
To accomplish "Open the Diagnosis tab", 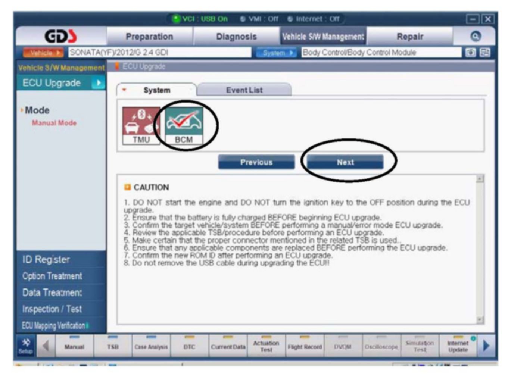I will [236, 37].
